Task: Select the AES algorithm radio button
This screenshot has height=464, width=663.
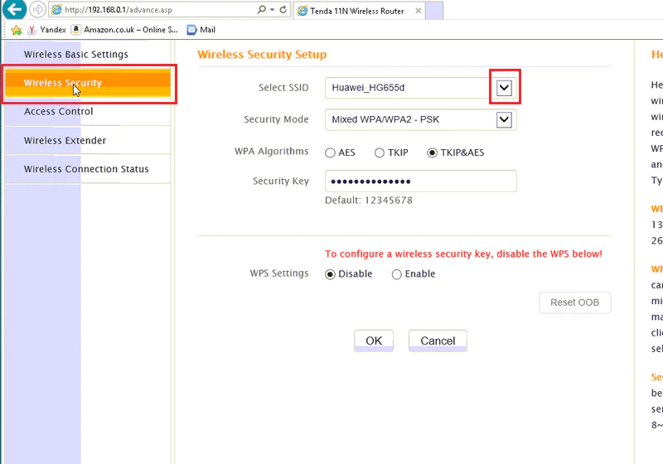Action: click(330, 152)
